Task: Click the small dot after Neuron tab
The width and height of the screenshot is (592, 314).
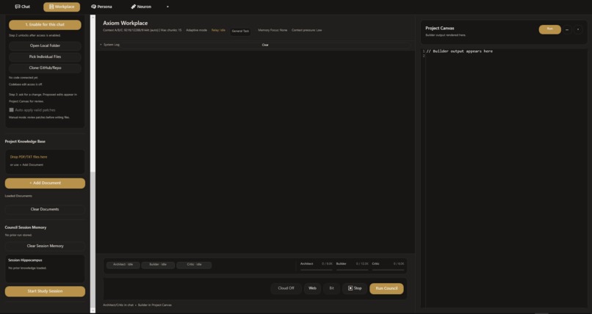Action: tap(167, 7)
